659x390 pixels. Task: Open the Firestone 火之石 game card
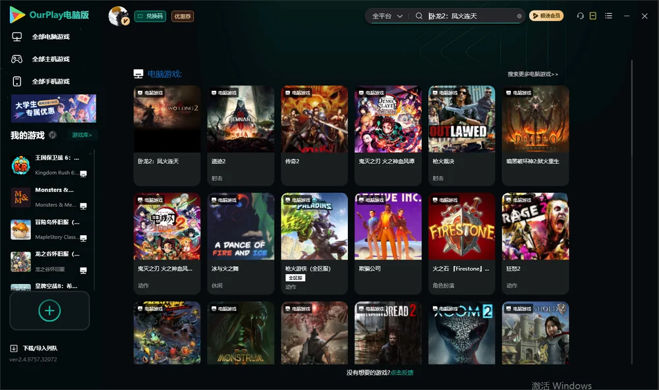(x=461, y=243)
